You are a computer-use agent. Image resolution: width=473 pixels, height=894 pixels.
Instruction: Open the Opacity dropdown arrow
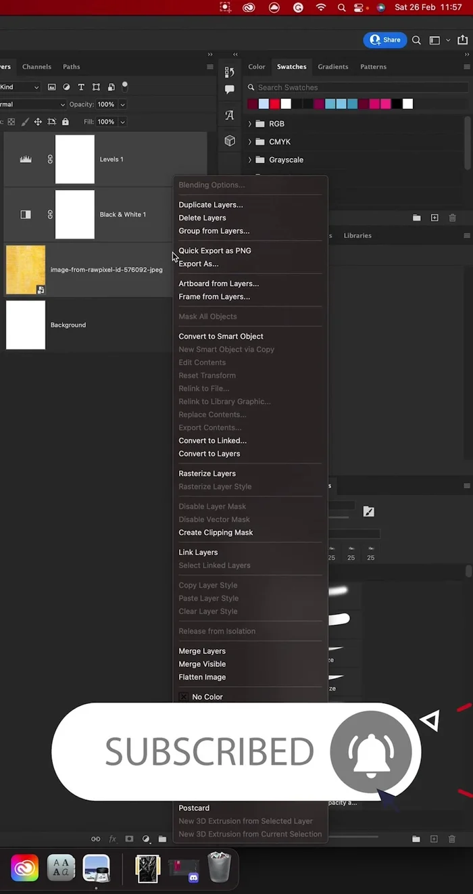(x=122, y=105)
